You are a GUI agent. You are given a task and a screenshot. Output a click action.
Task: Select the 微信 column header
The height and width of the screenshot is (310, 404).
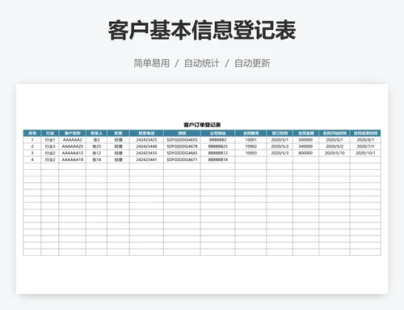[x=182, y=133]
